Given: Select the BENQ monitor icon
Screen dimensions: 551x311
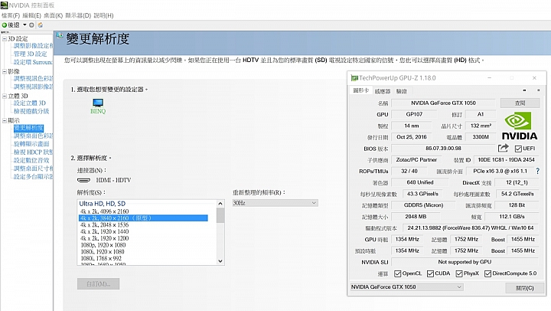Looking at the screenshot, I should [98, 103].
